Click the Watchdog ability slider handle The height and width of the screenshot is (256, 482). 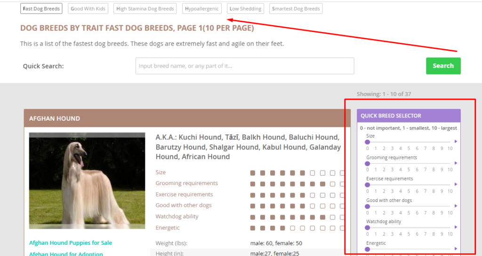[x=367, y=228]
